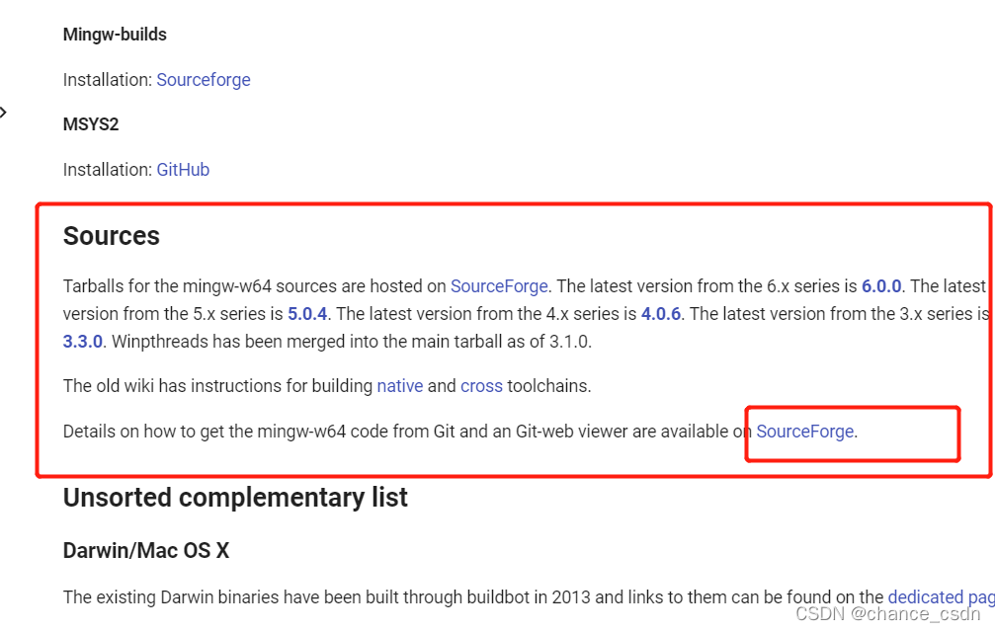Select the Mingw-builds heading
995x632 pixels.
click(x=115, y=35)
